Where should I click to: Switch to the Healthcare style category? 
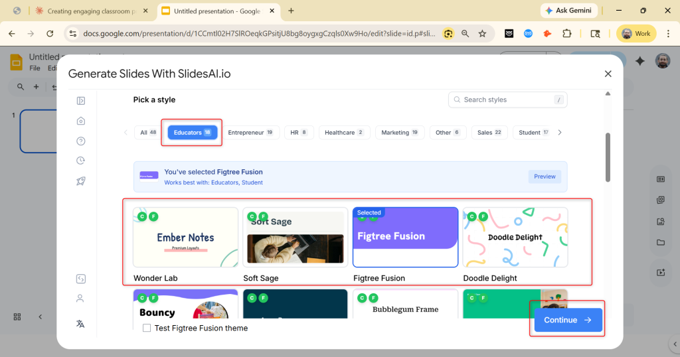tap(344, 133)
